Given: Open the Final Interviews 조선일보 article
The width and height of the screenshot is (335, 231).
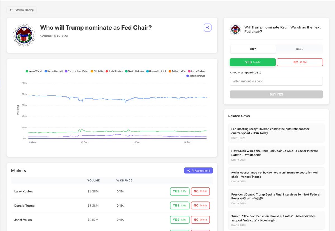Looking at the screenshot, I should tap(276, 199).
